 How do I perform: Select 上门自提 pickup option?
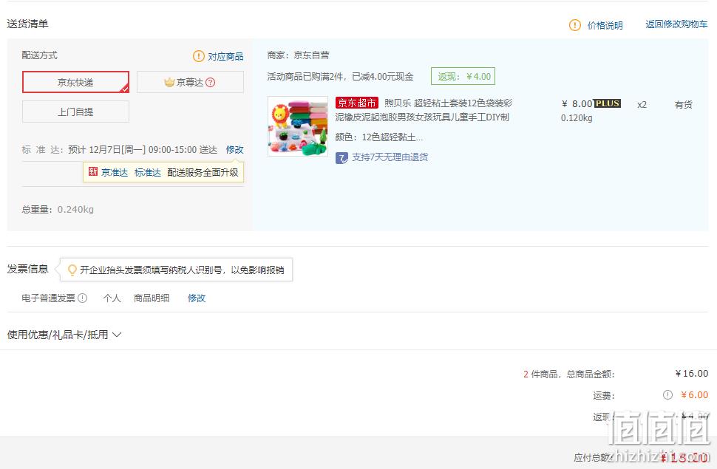click(x=75, y=112)
